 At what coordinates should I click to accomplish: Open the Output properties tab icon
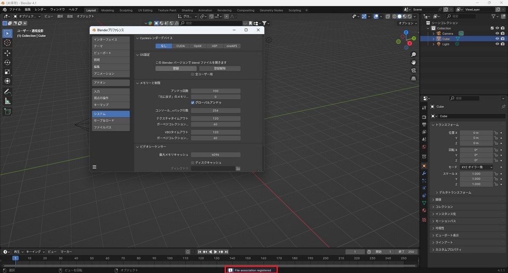(x=424, y=124)
